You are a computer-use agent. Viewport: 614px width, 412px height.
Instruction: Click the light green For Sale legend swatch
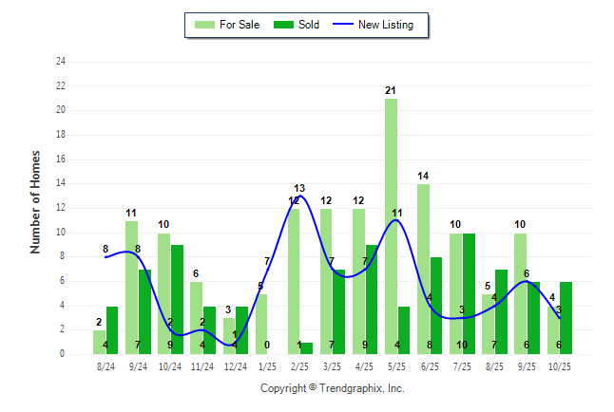[x=203, y=25]
